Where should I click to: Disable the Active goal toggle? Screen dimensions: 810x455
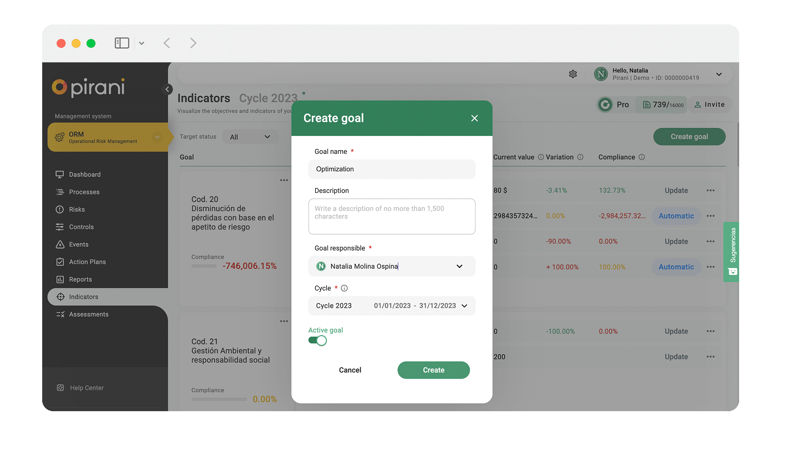[317, 340]
